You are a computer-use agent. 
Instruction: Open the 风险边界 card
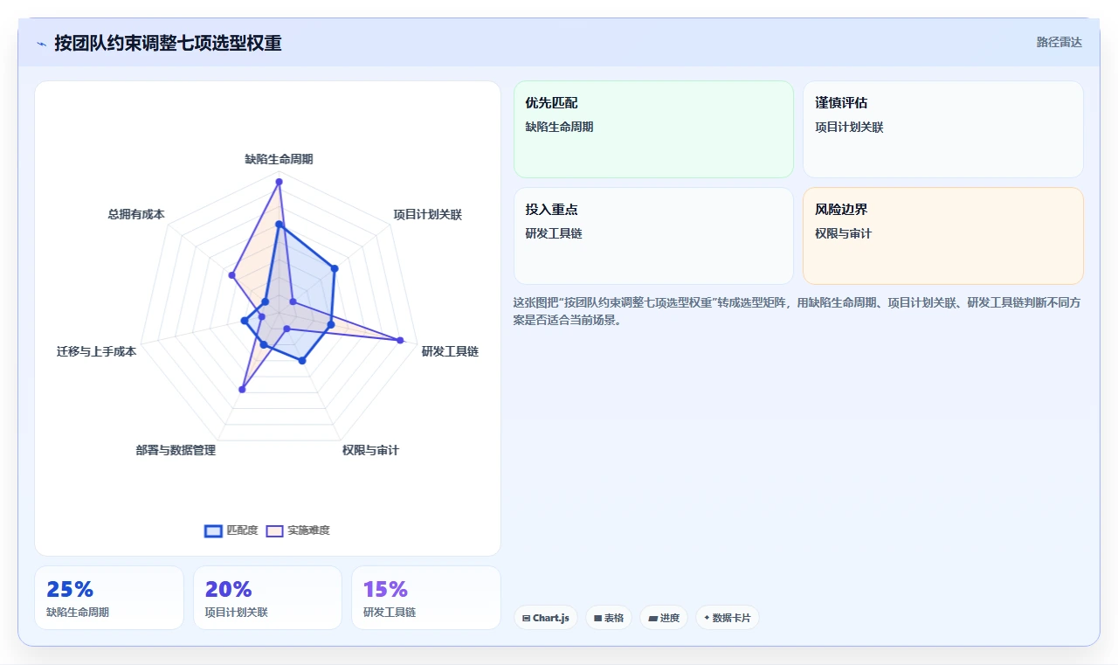pos(943,236)
